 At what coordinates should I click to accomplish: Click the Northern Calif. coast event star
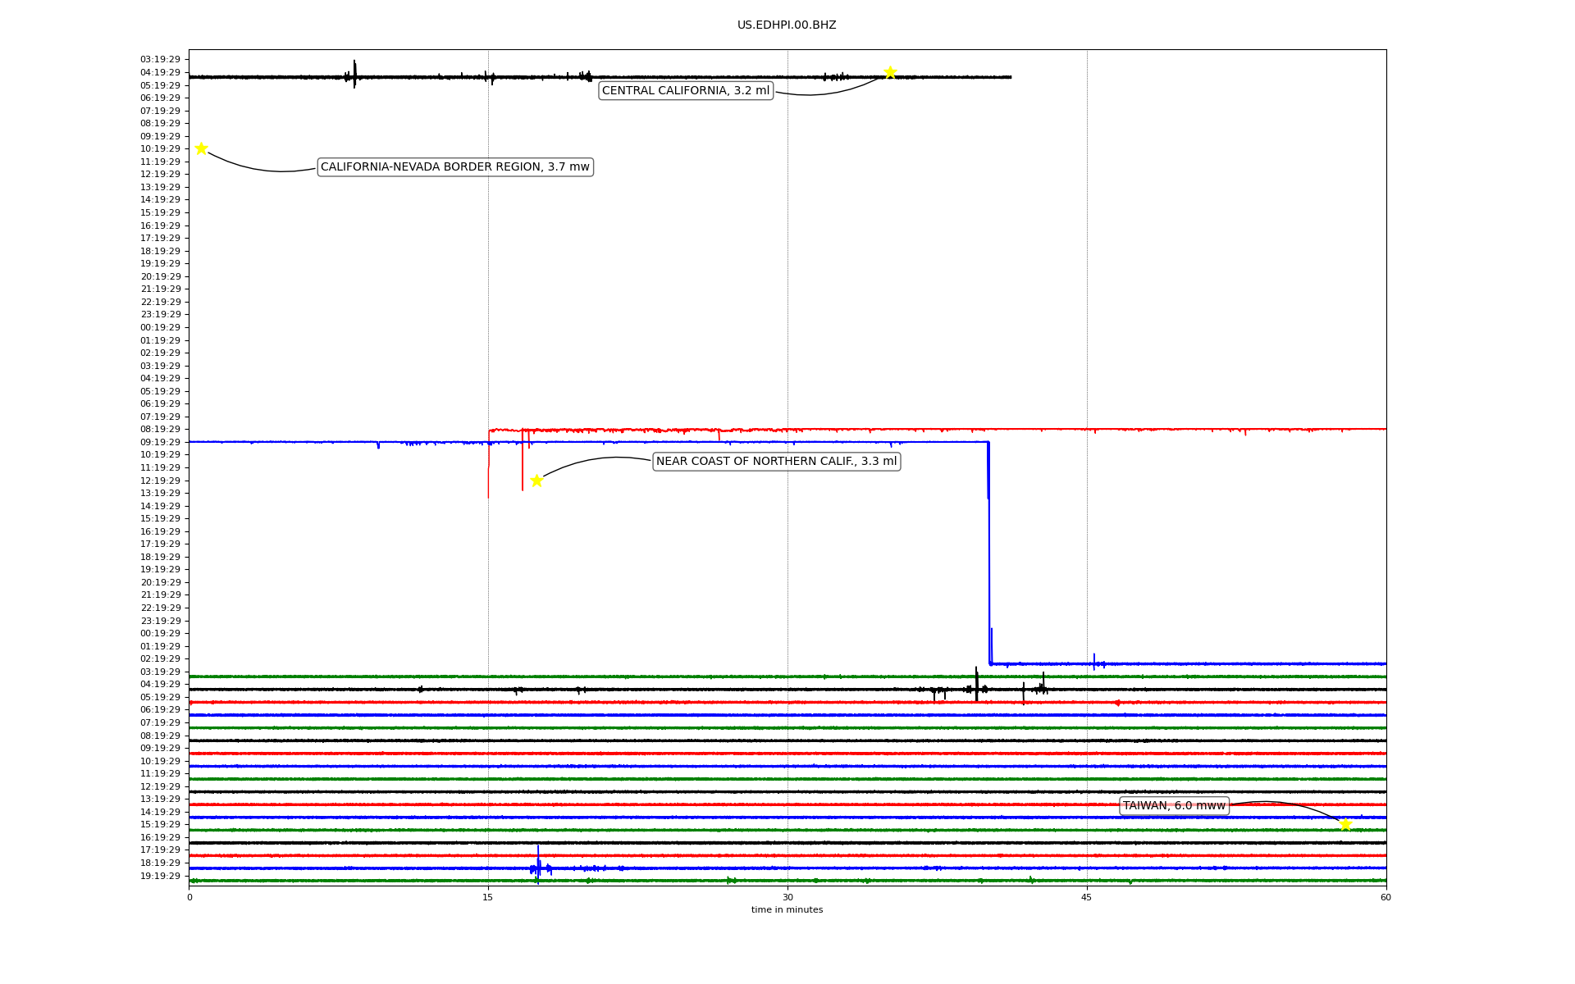[x=536, y=481]
